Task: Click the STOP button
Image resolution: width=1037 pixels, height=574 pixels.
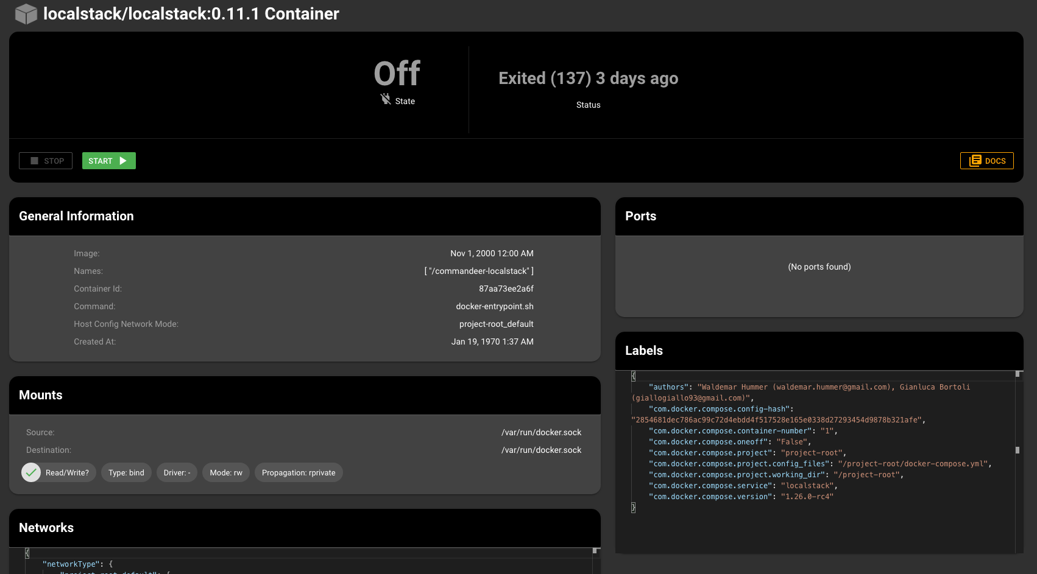Action: (46, 161)
